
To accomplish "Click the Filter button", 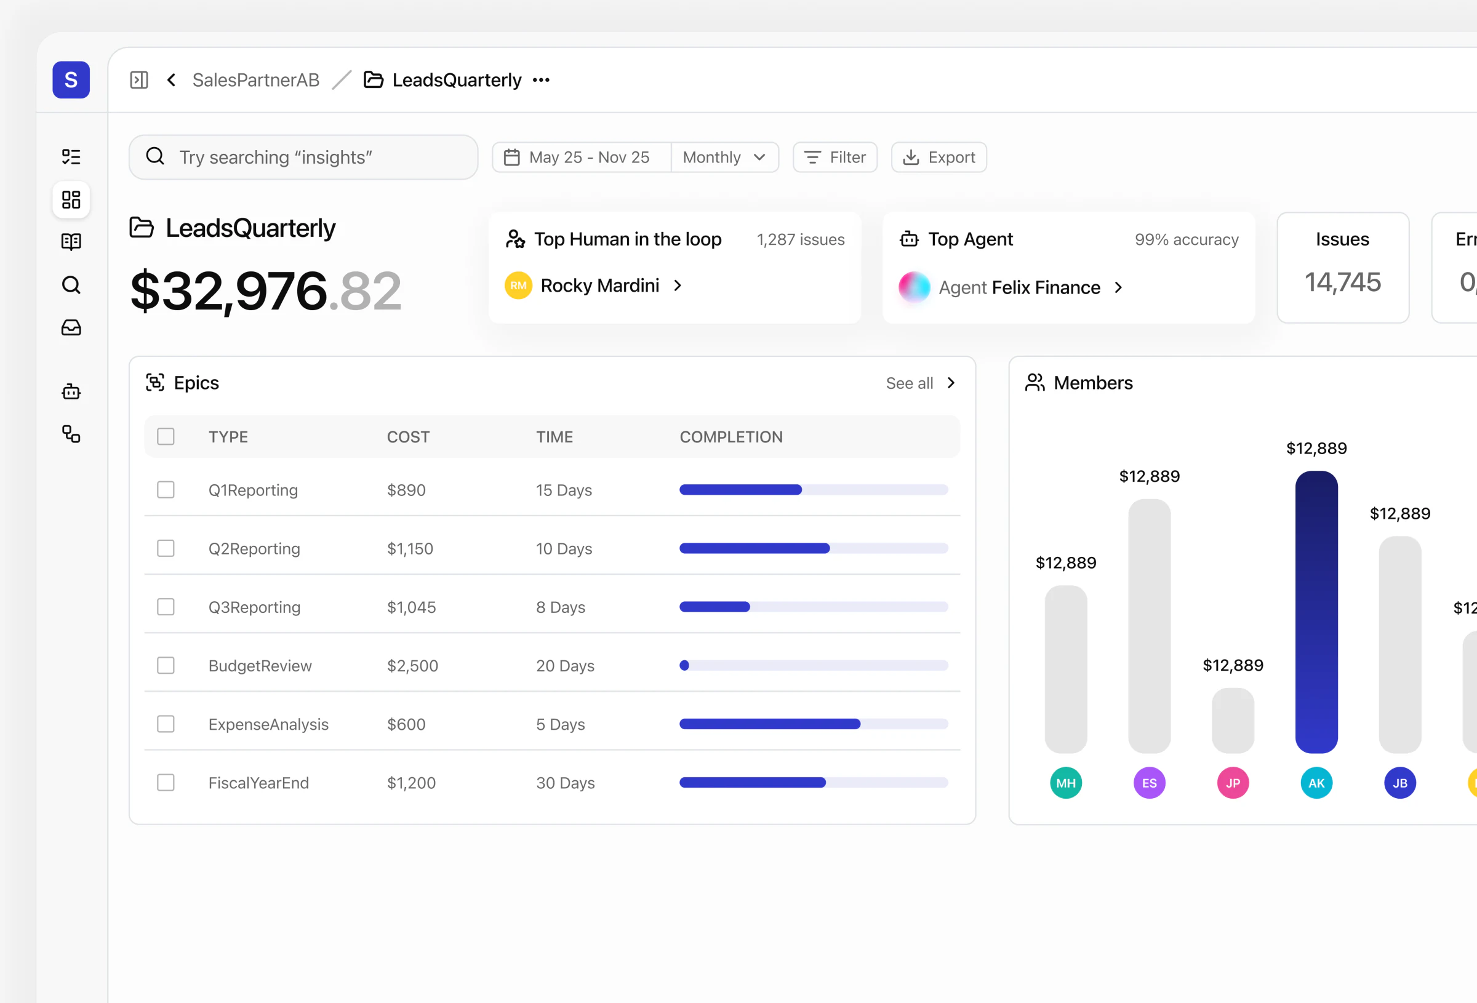I will 835,157.
